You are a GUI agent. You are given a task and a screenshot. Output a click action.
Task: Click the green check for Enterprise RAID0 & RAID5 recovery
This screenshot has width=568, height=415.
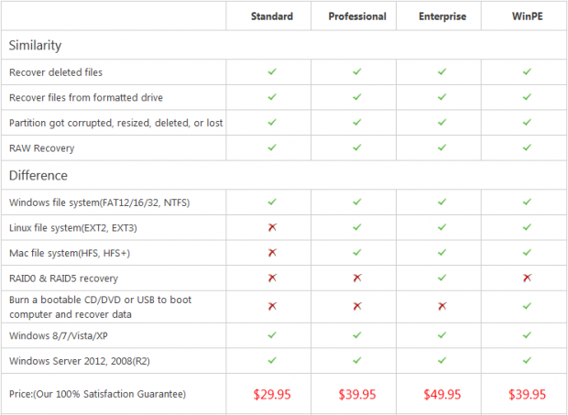click(442, 278)
